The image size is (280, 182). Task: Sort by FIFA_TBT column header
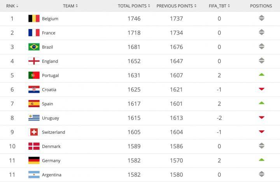[219, 6]
